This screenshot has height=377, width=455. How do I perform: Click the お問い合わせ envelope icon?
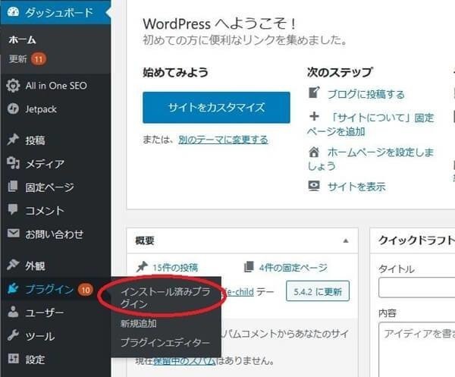pyautogui.click(x=13, y=233)
